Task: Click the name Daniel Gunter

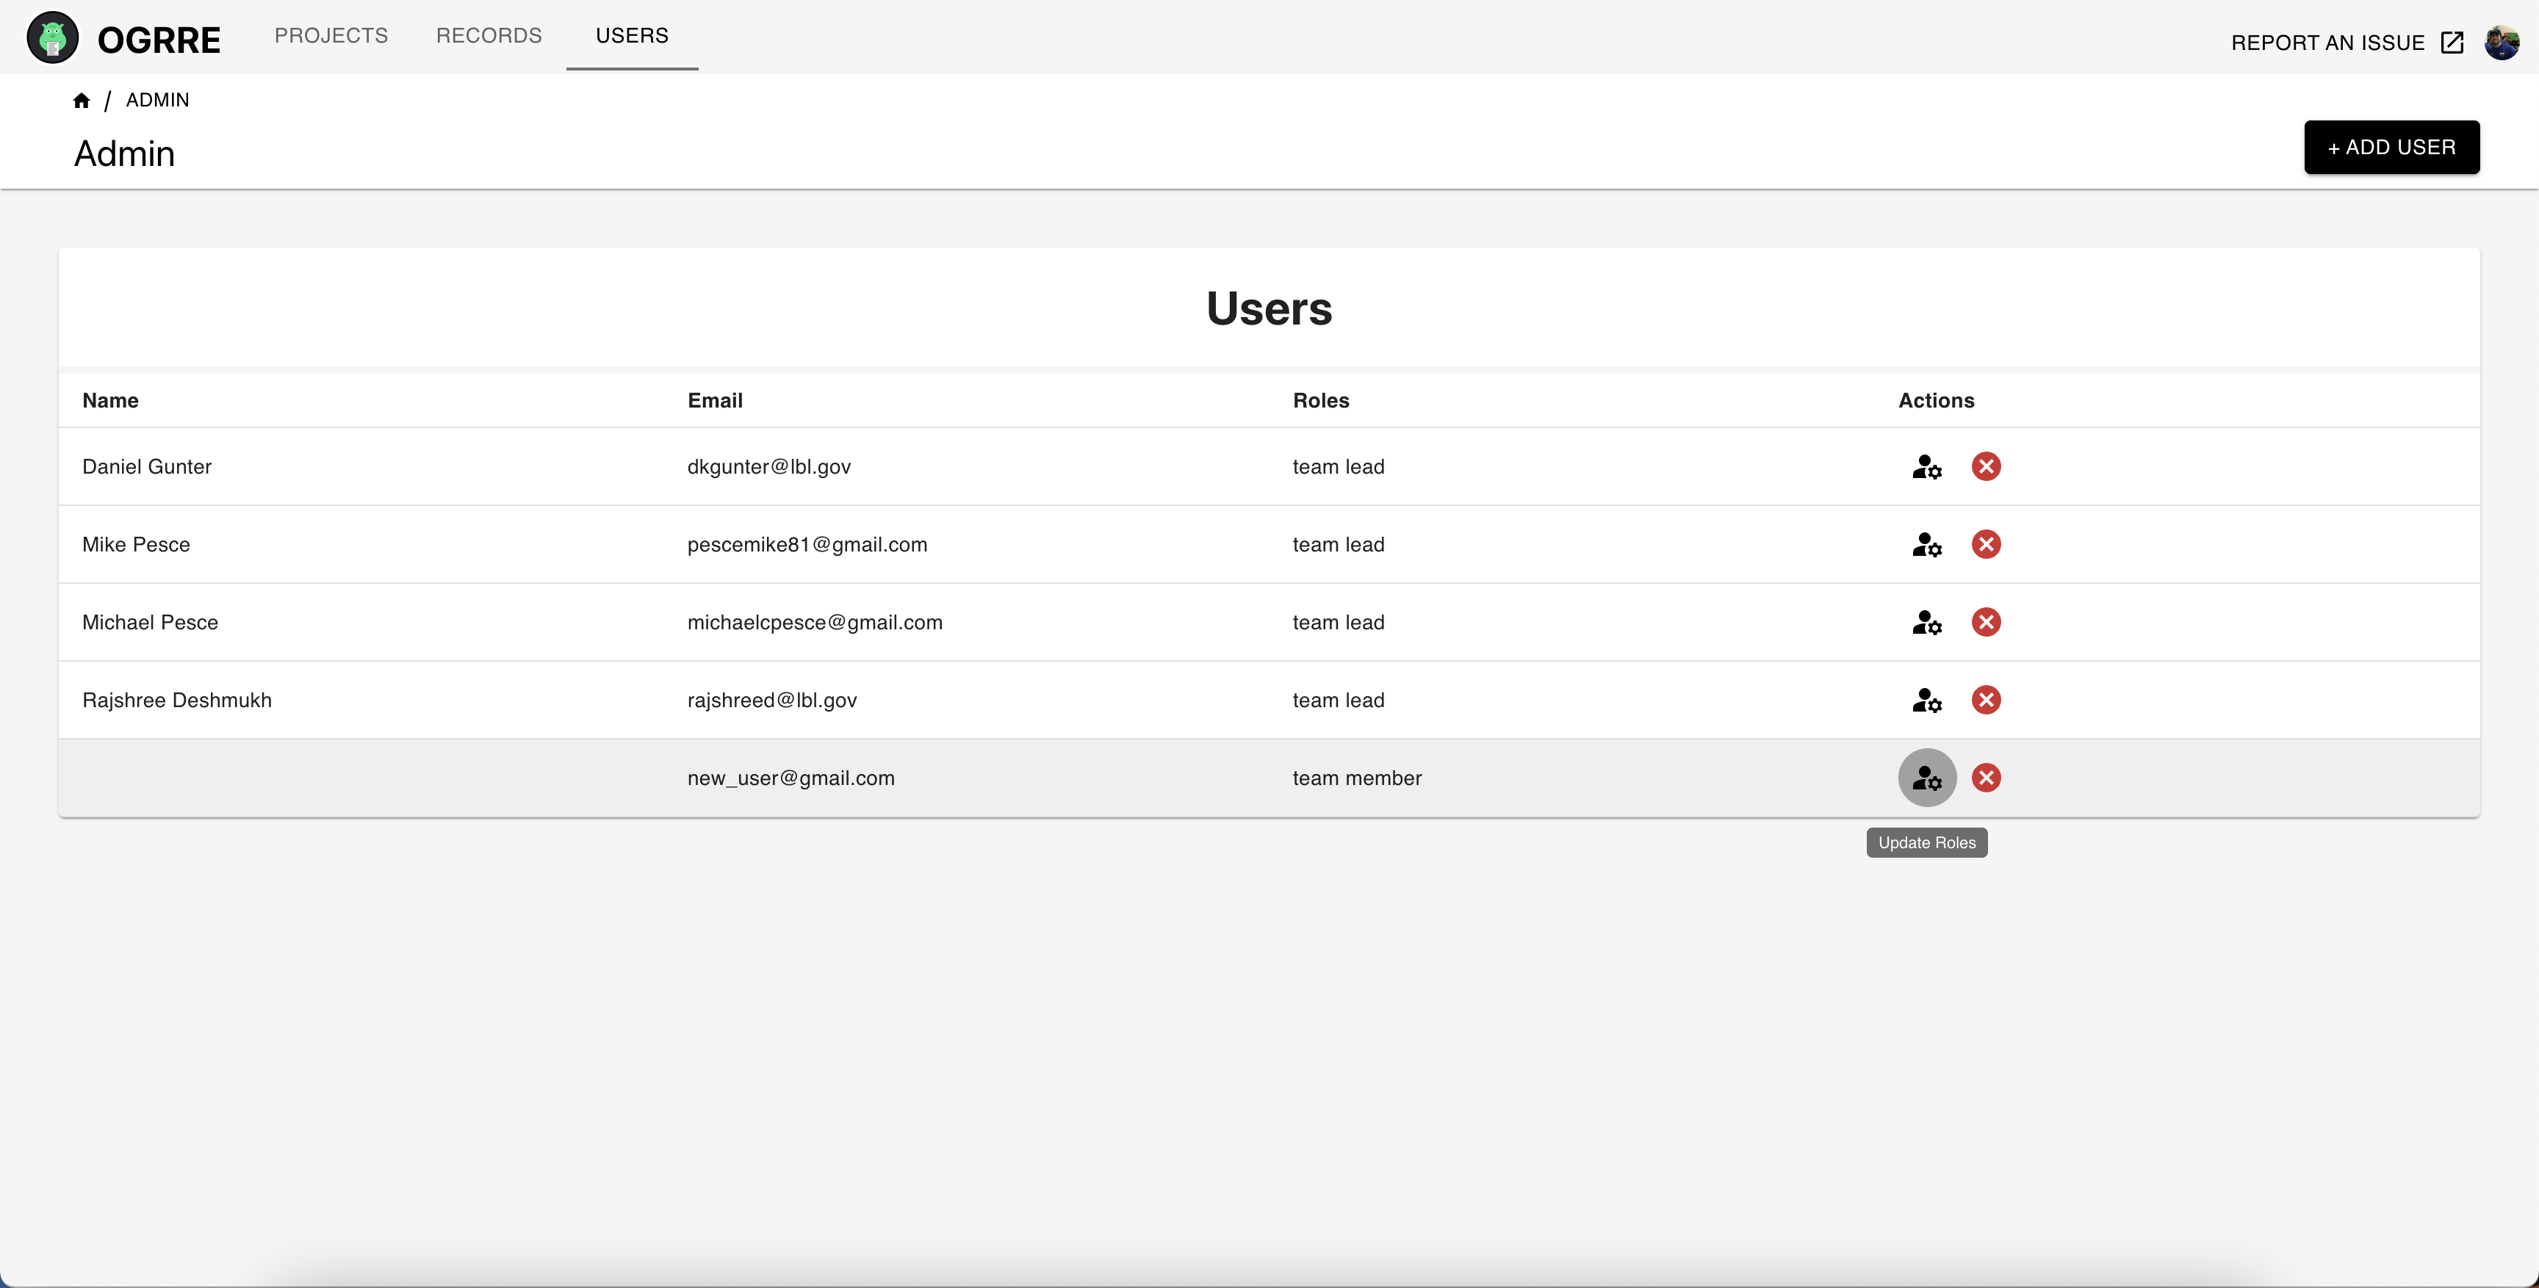Action: (x=147, y=466)
